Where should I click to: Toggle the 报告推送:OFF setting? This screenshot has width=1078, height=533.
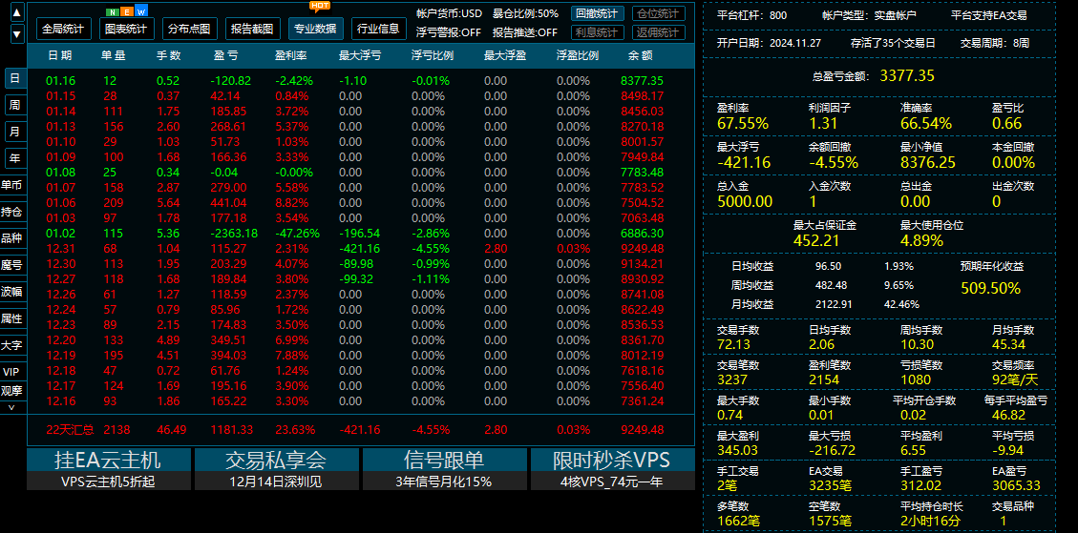click(525, 32)
